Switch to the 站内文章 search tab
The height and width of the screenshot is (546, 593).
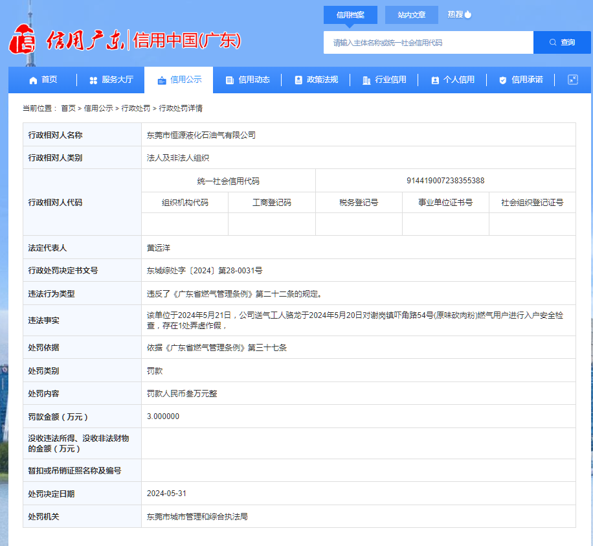pos(411,15)
